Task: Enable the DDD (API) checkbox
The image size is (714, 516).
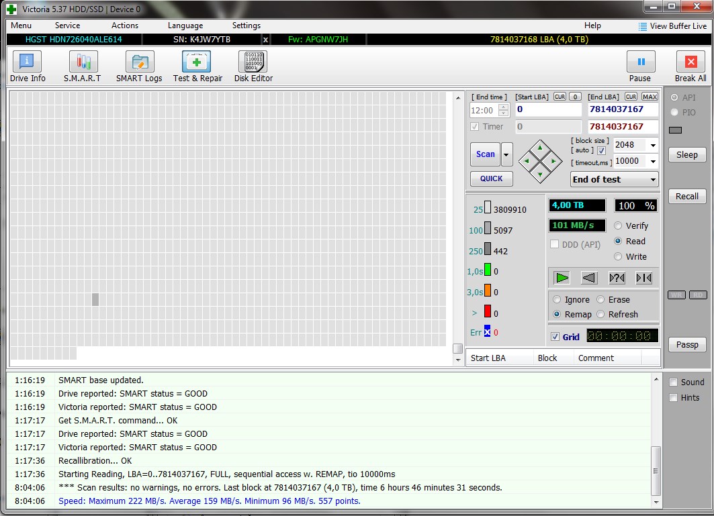Action: point(555,244)
